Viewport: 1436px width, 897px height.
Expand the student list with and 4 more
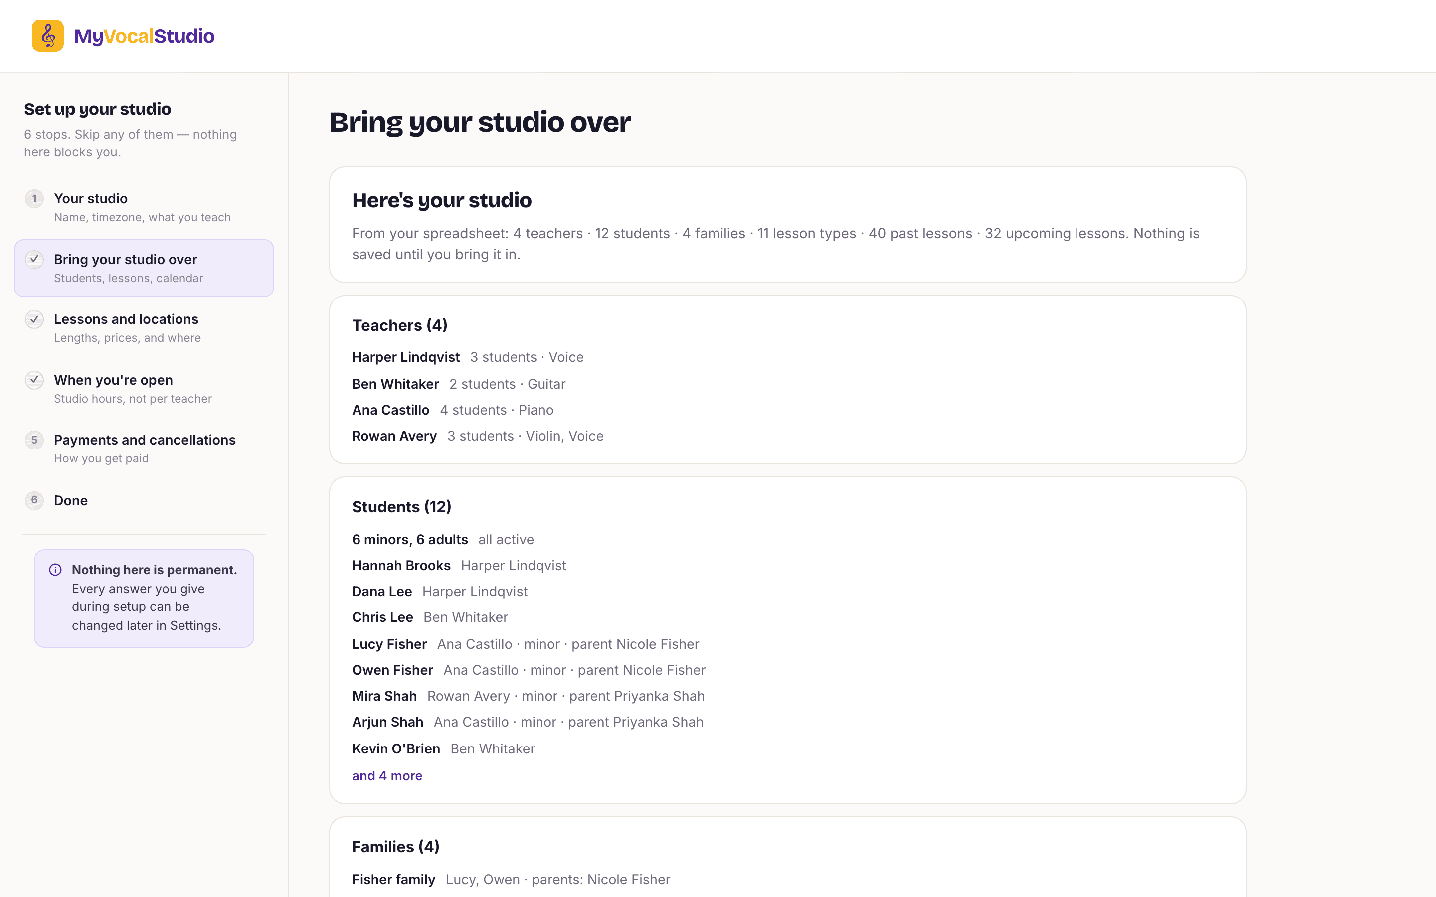click(x=387, y=776)
